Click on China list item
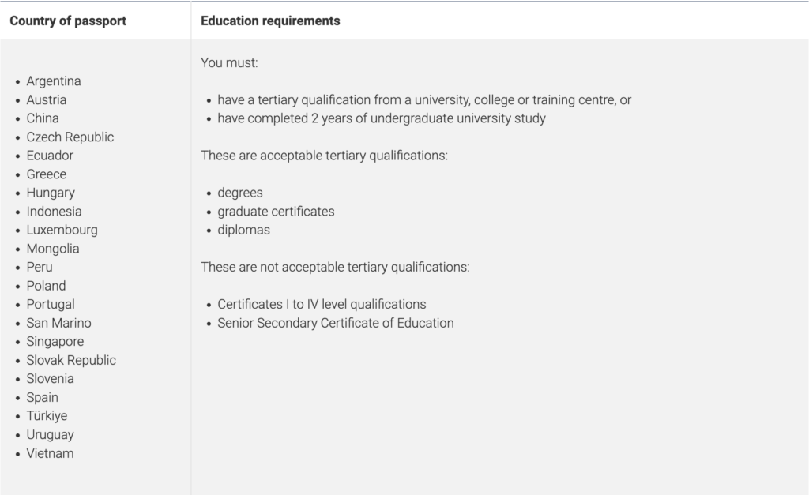The width and height of the screenshot is (809, 495). [43, 118]
